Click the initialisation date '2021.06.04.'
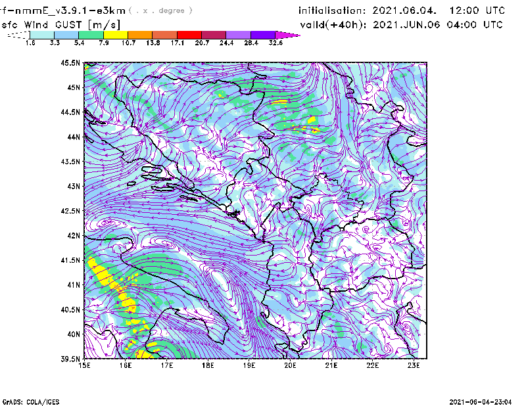526x406 pixels. tap(405, 11)
